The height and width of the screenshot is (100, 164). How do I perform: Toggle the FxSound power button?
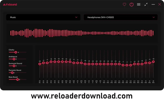tap(131, 4)
